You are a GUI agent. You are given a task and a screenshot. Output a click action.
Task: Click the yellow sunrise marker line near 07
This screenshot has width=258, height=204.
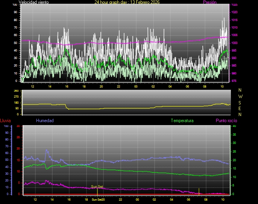(199, 191)
